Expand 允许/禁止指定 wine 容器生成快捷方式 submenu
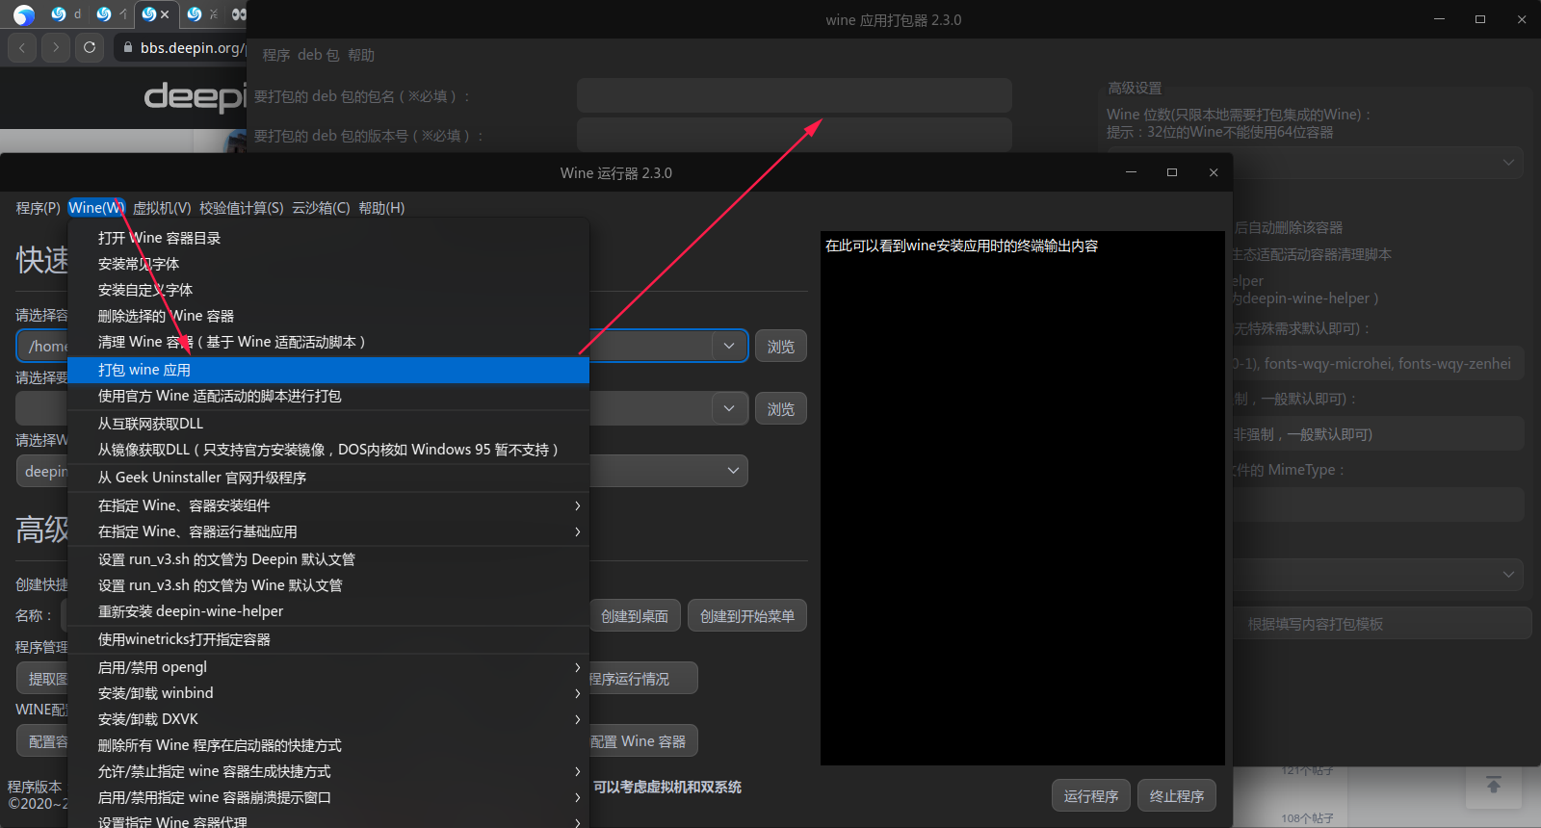This screenshot has height=828, width=1541. (328, 771)
